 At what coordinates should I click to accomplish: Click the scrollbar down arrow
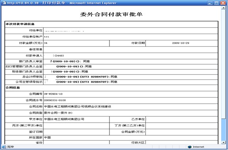(x=223, y=142)
